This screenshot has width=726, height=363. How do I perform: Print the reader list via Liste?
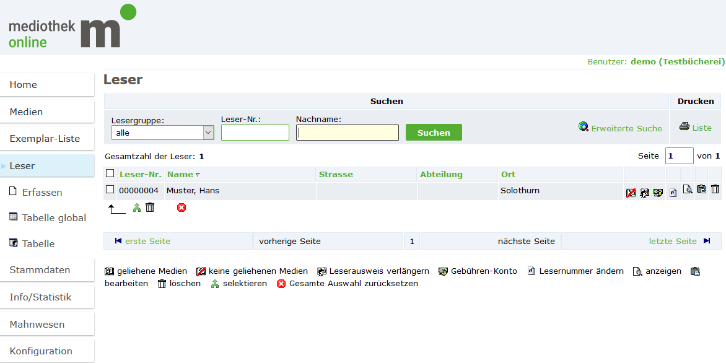701,128
